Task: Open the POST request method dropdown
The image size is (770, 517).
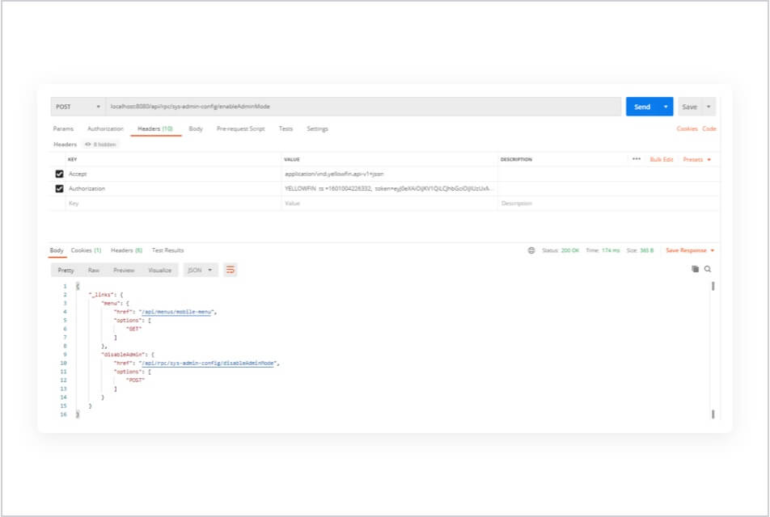Action: point(89,106)
